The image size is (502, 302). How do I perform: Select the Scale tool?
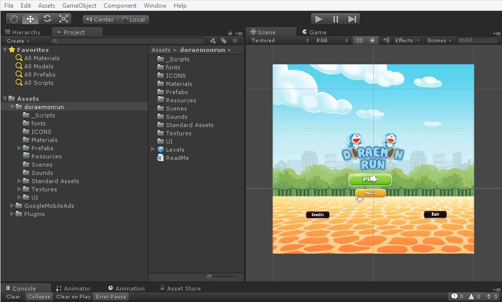point(63,19)
